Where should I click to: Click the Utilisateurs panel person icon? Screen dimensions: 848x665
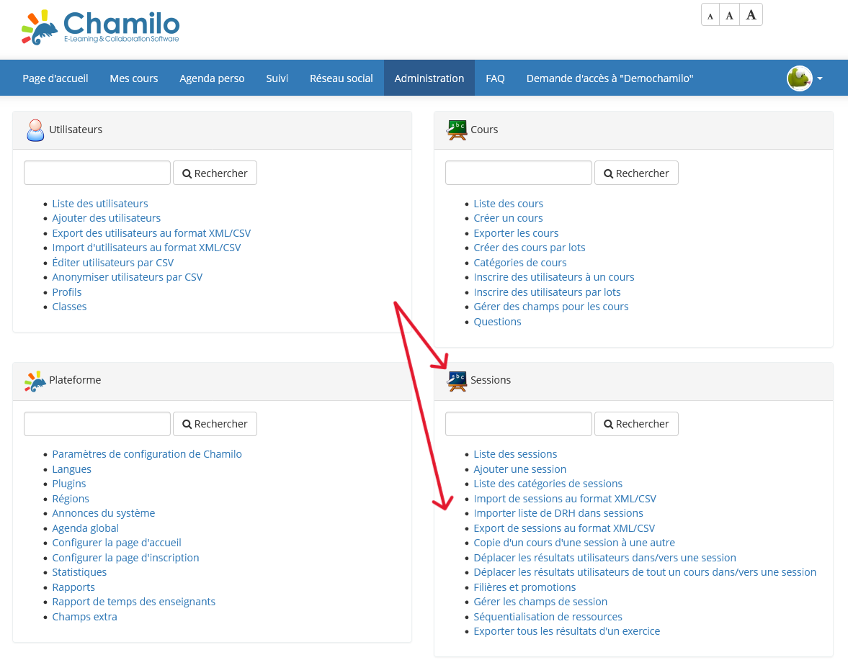(35, 130)
